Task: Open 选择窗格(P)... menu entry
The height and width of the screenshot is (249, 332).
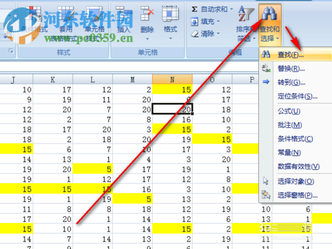Action: click(x=296, y=195)
